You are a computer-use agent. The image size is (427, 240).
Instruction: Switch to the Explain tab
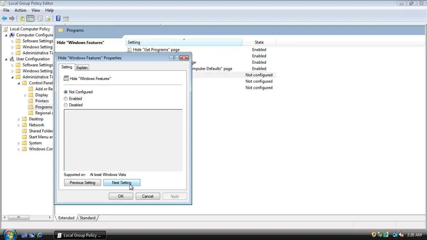click(82, 68)
